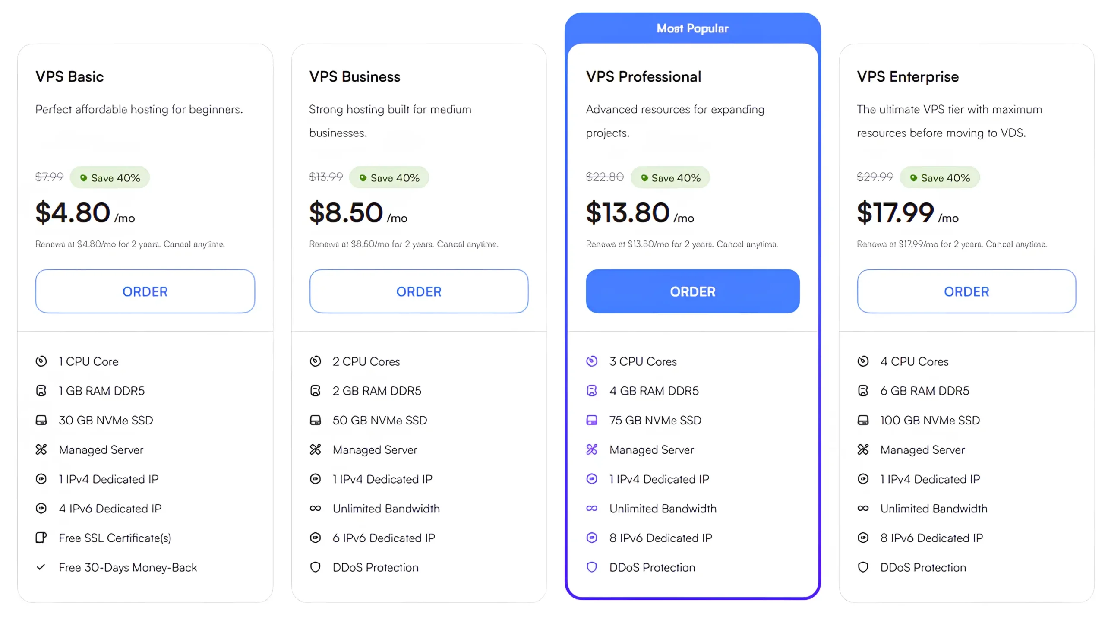Order the VPS Basic plan

pyautogui.click(x=145, y=291)
